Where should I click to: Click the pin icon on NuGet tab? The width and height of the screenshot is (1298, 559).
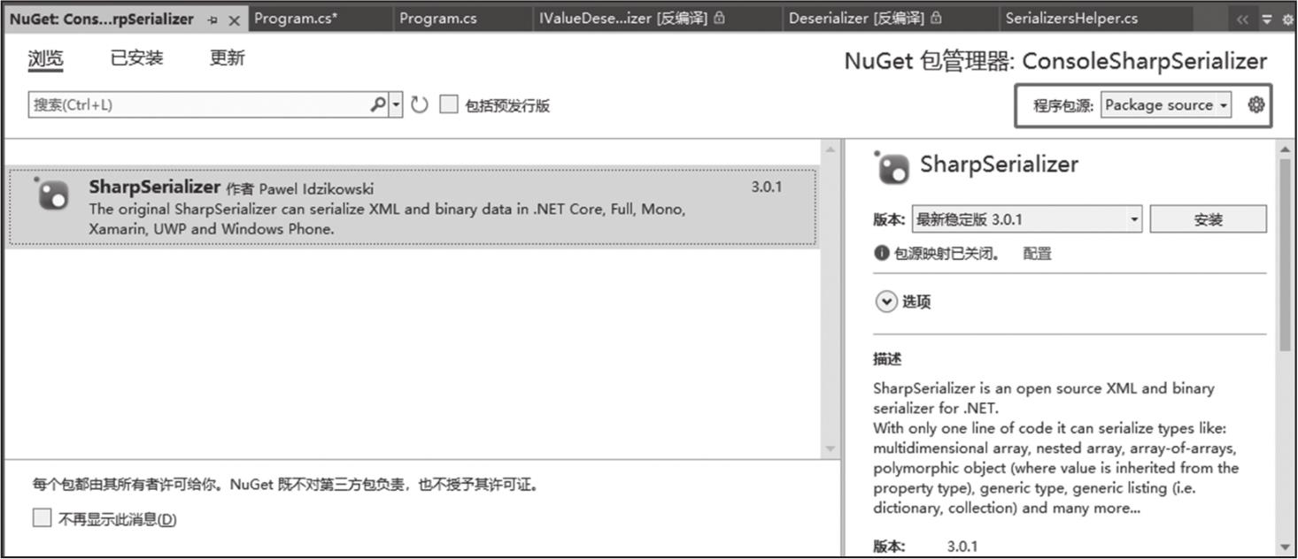pyautogui.click(x=212, y=19)
